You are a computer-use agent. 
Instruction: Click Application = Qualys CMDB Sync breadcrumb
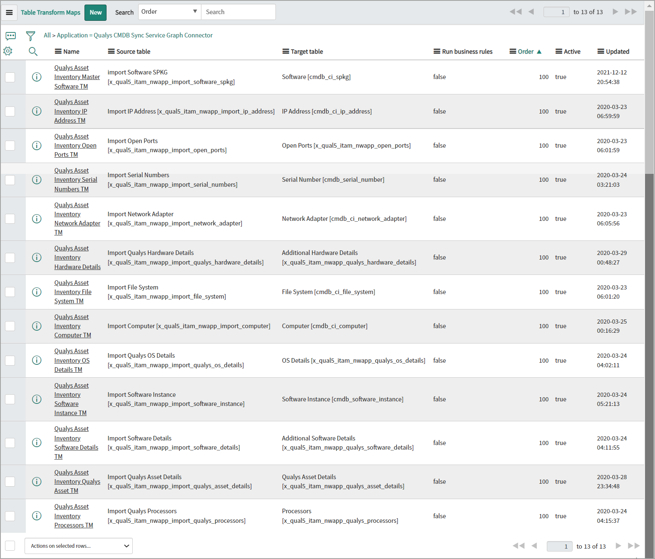[x=135, y=35]
